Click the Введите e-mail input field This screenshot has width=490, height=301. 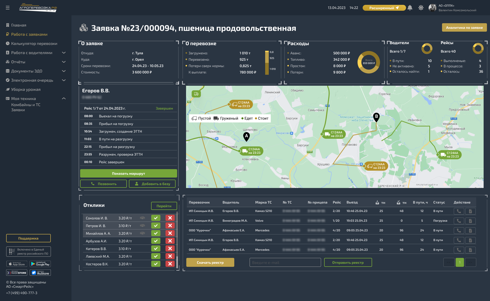(x=285, y=262)
